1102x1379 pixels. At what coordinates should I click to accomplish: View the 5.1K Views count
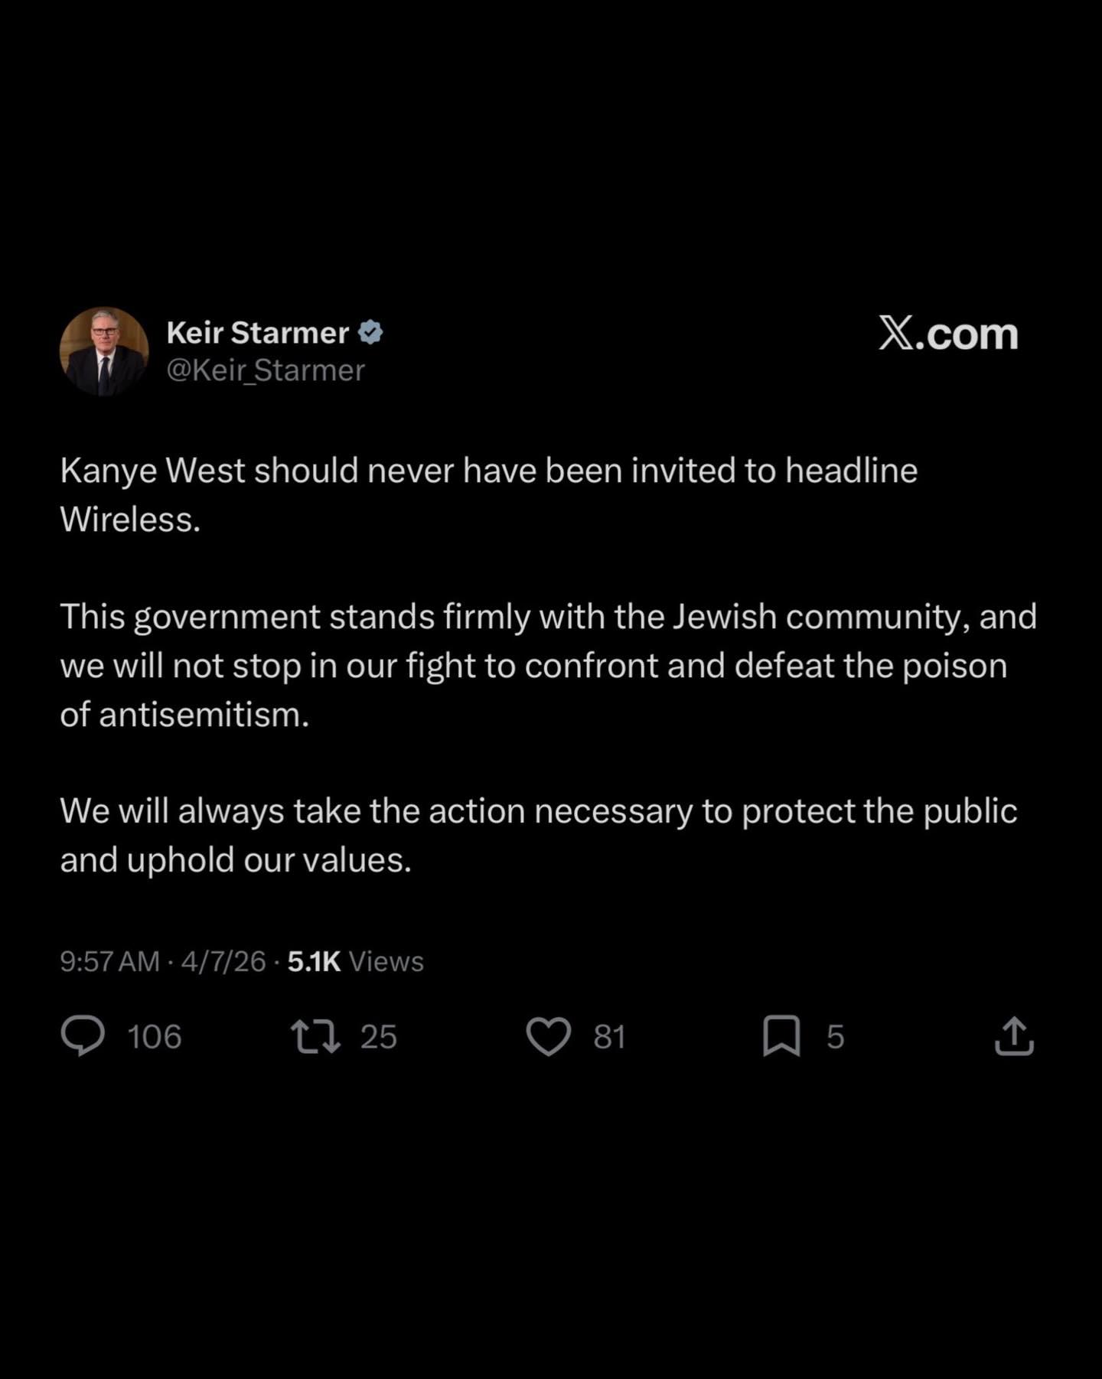point(356,961)
